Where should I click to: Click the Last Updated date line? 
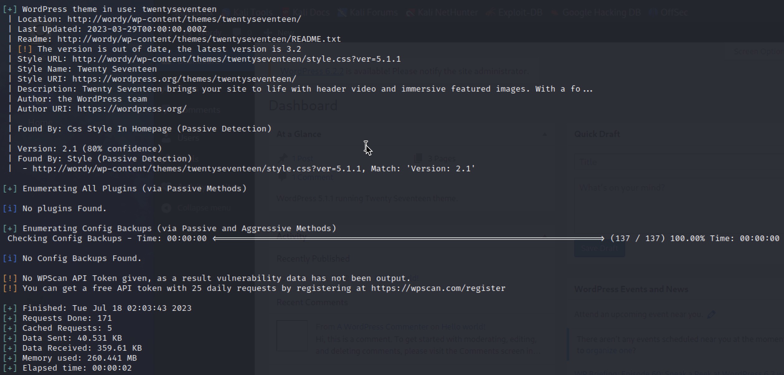(112, 29)
